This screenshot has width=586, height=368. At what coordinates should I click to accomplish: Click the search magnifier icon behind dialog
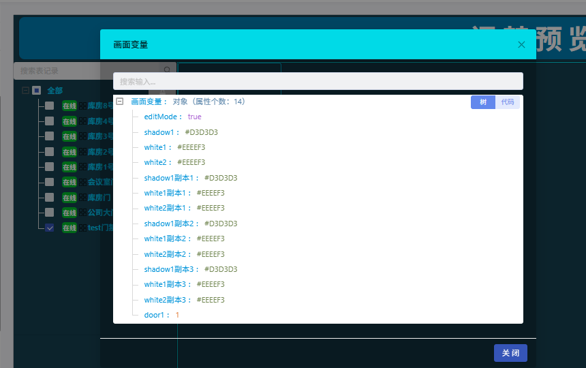coord(167,70)
